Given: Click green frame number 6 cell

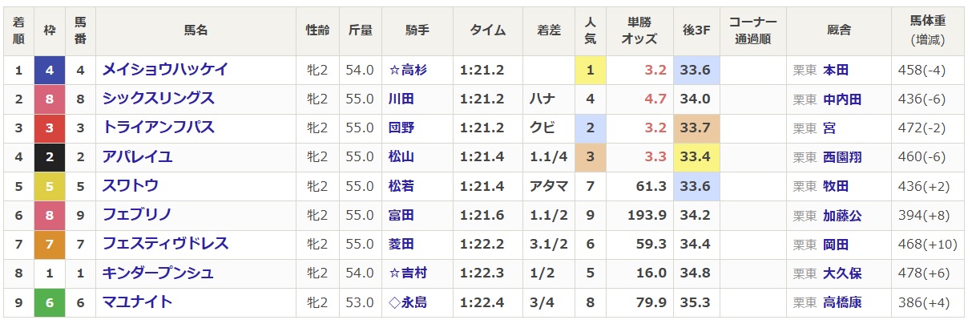Looking at the screenshot, I should [50, 303].
